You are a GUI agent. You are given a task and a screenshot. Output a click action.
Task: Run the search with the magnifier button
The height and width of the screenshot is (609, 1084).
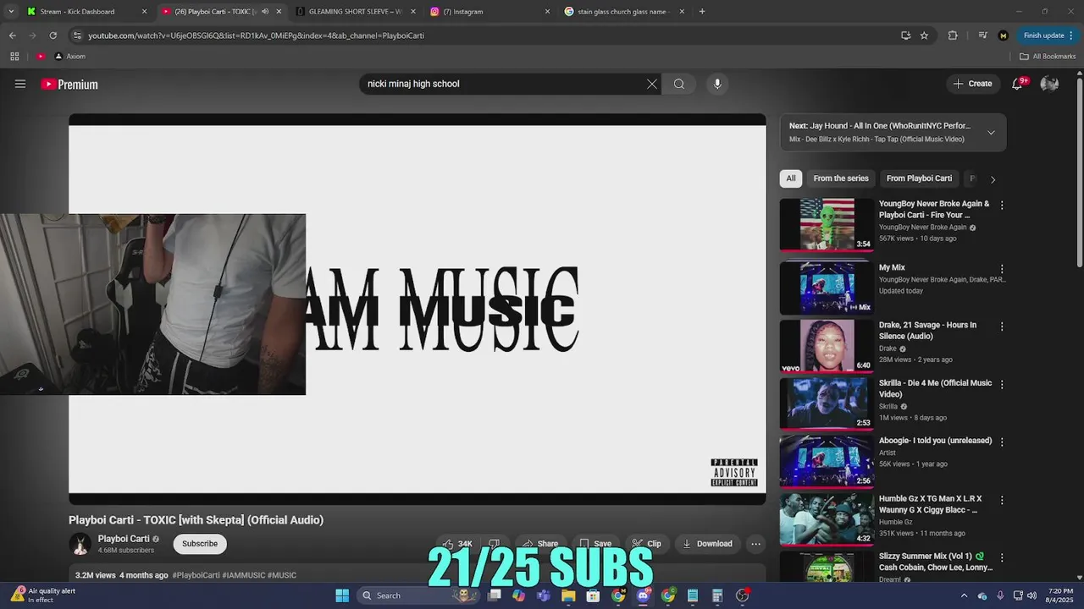click(679, 84)
